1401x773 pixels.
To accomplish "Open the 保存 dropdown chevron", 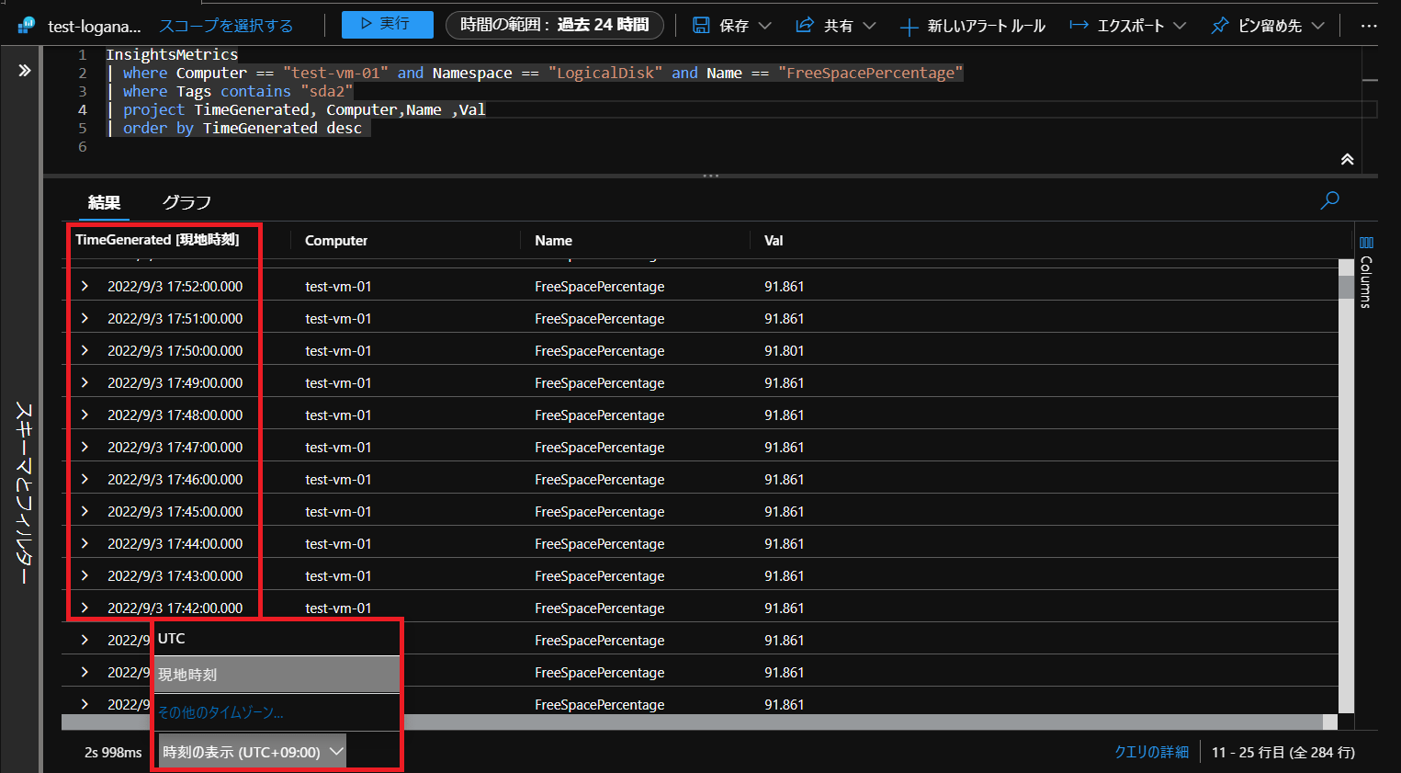I will coord(765,26).
